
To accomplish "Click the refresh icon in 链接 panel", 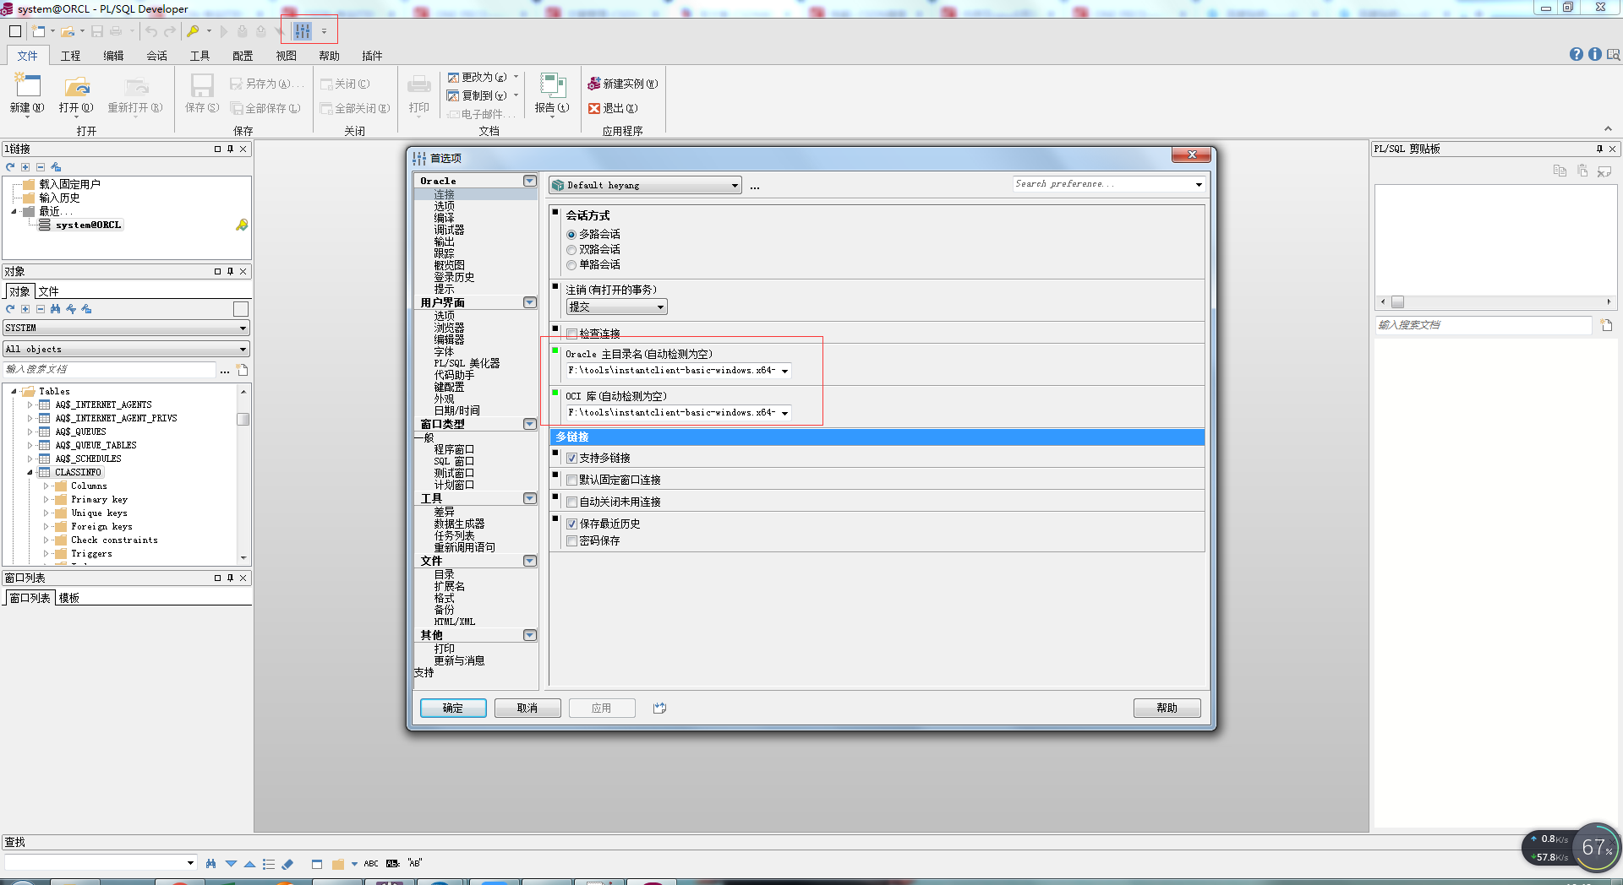I will click(10, 167).
